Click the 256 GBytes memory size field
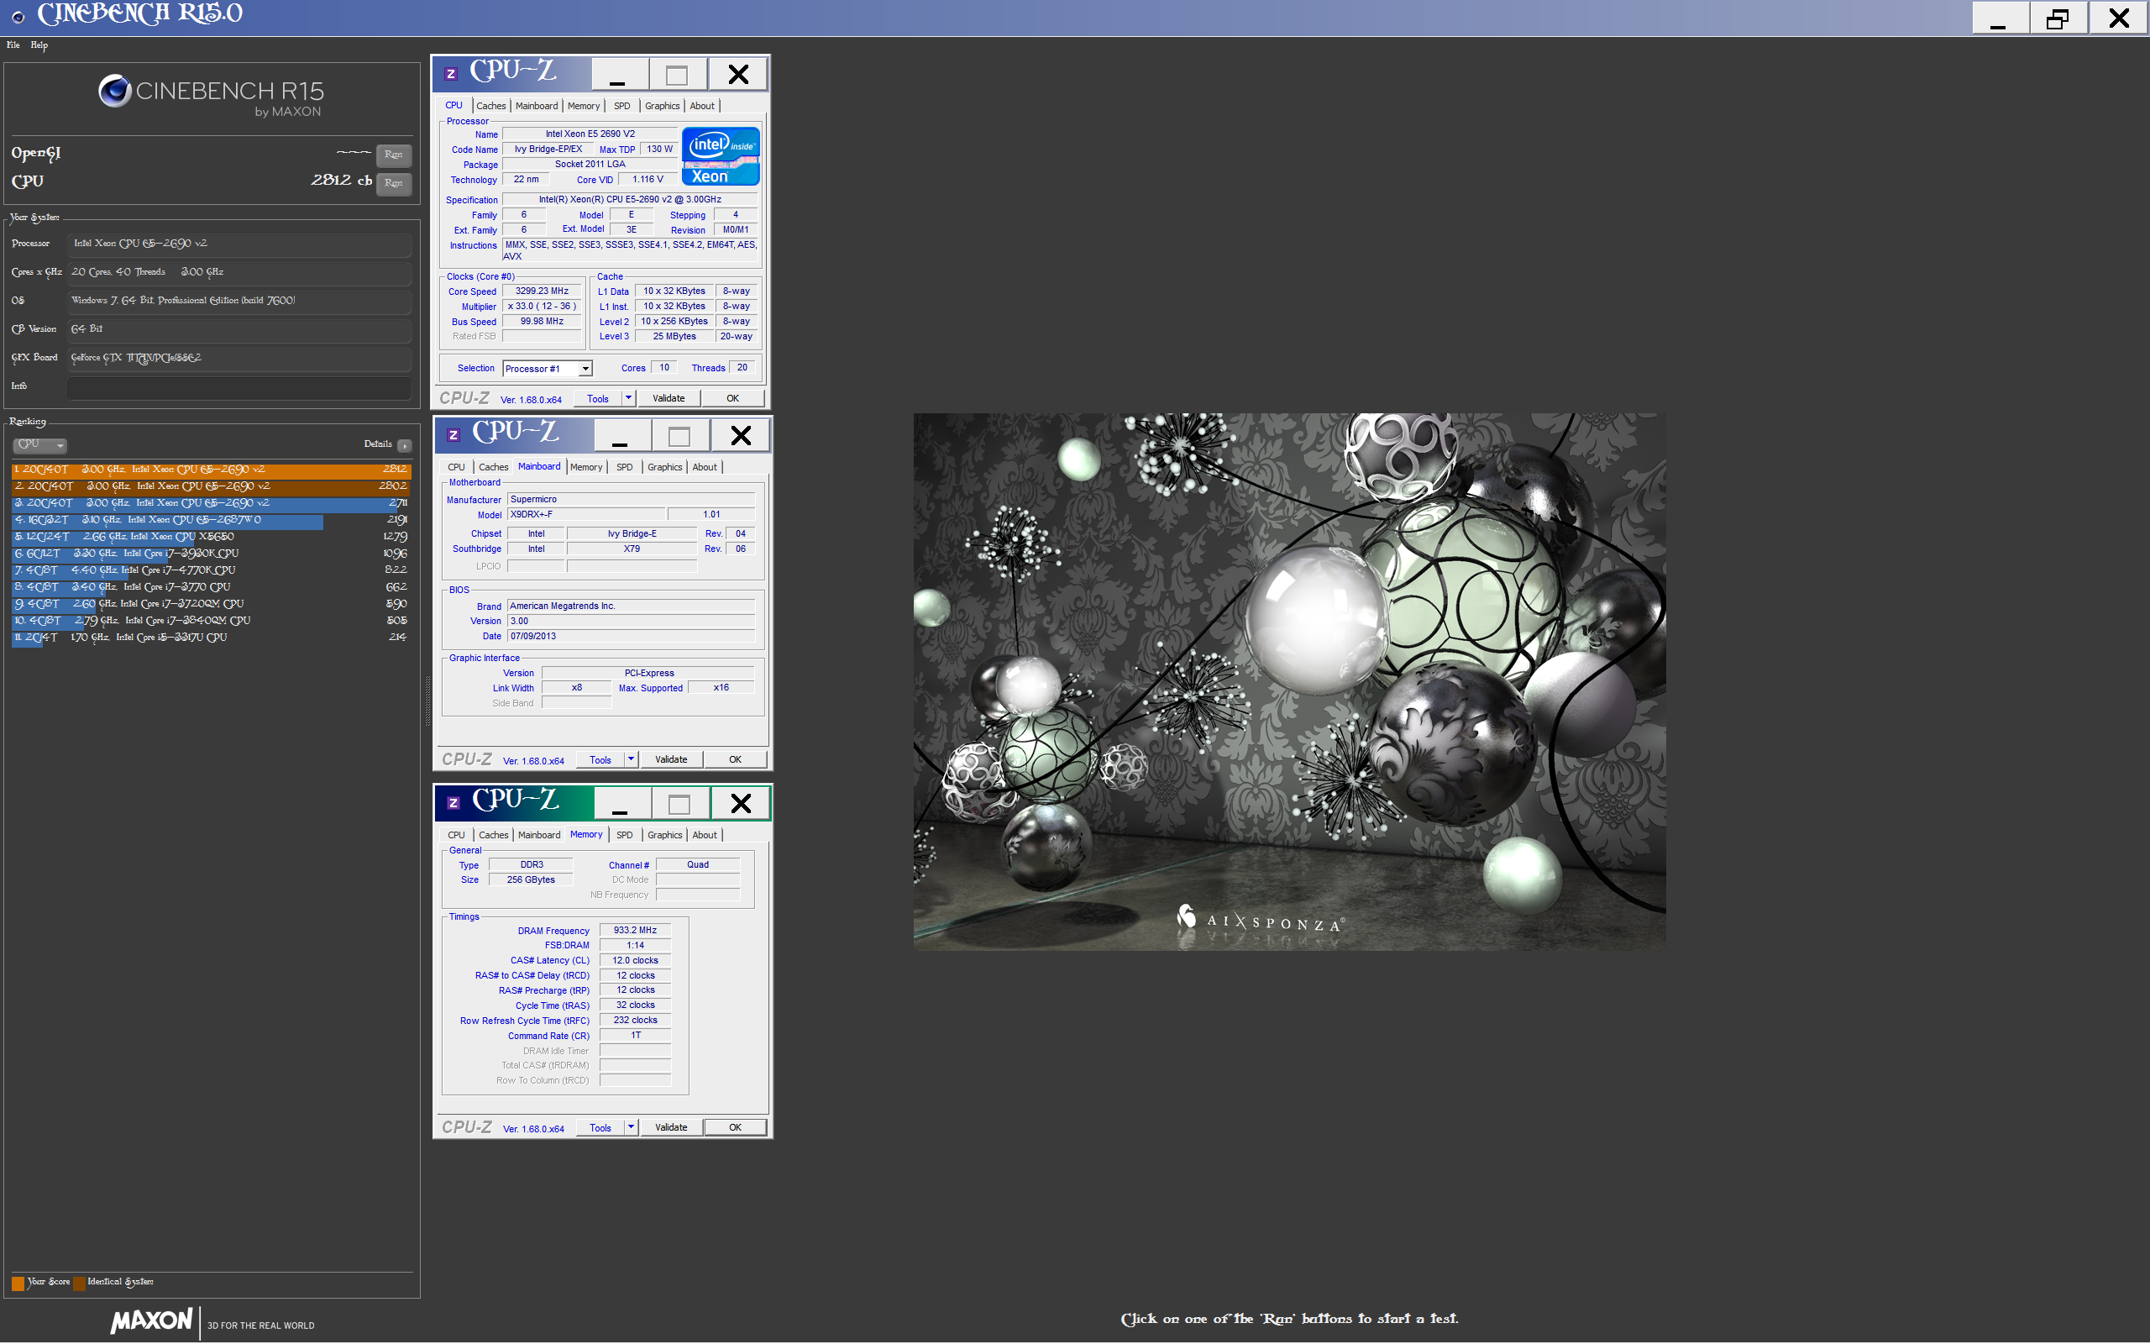This screenshot has height=1344, width=2150. (x=531, y=880)
